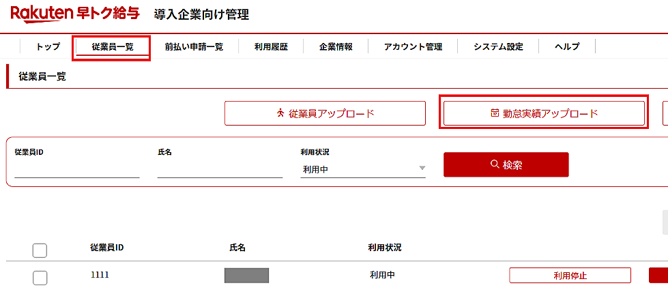The width and height of the screenshot is (668, 290).
Task: Switch to the 利用履歴 tab
Action: pyautogui.click(x=271, y=46)
